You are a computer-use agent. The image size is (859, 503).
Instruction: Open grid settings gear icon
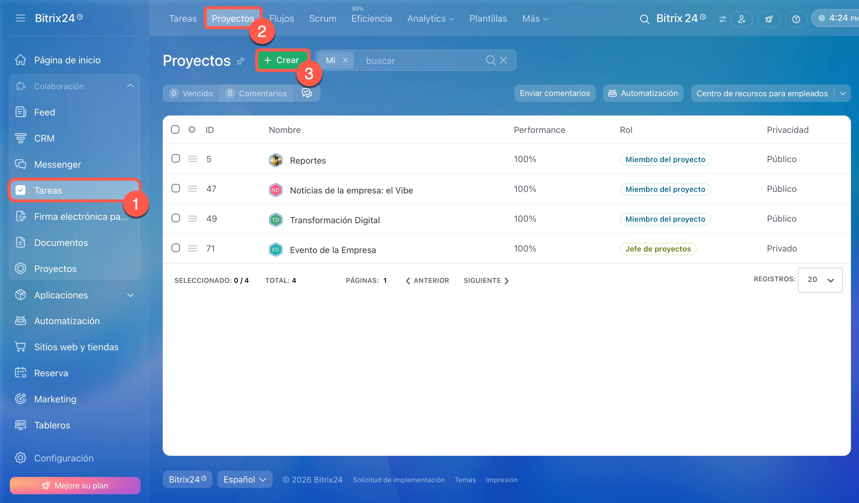(x=192, y=129)
